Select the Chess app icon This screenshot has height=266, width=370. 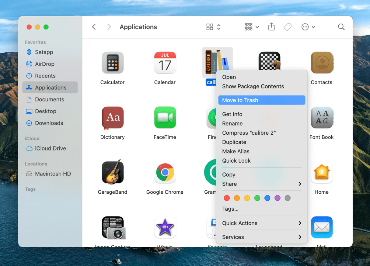pos(269,61)
